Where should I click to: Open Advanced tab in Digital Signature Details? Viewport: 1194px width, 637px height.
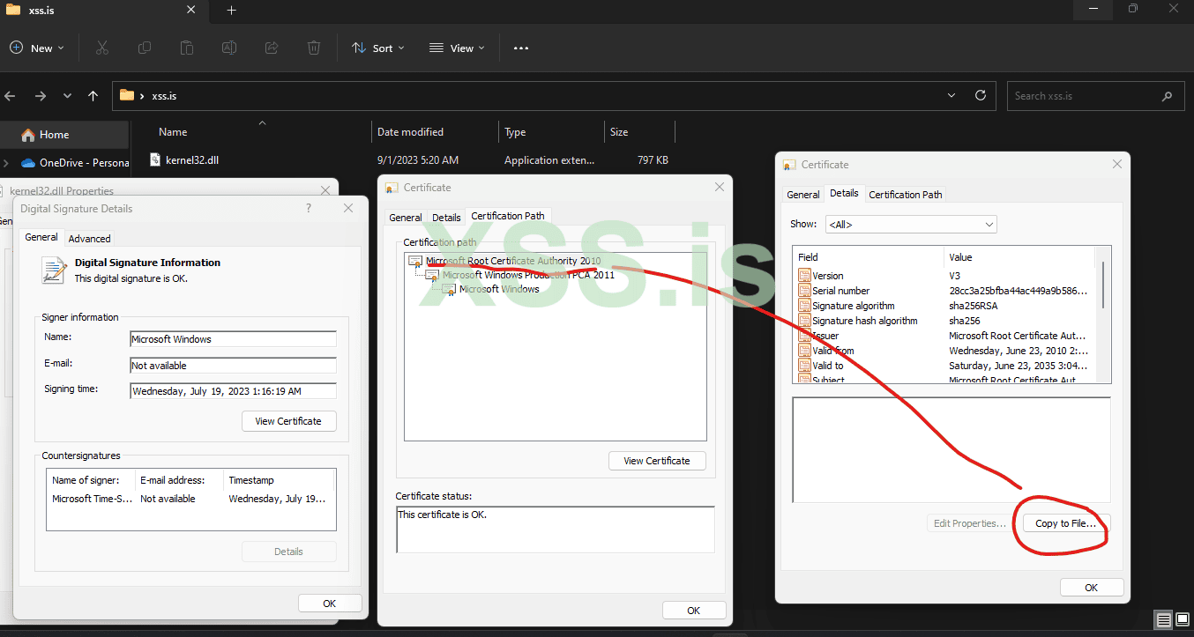pyautogui.click(x=90, y=239)
